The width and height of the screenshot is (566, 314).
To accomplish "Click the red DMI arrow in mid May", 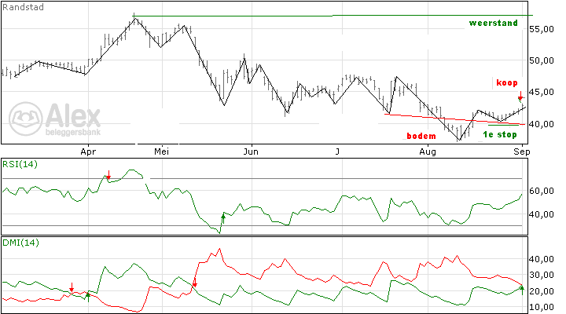I will point(195,283).
